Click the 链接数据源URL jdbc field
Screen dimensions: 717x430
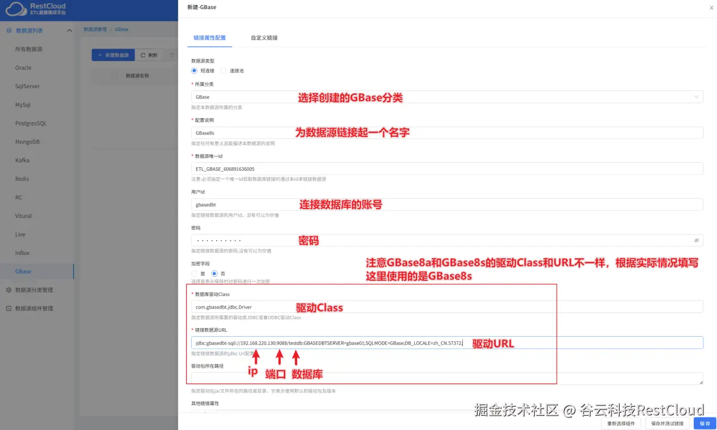(x=447, y=342)
